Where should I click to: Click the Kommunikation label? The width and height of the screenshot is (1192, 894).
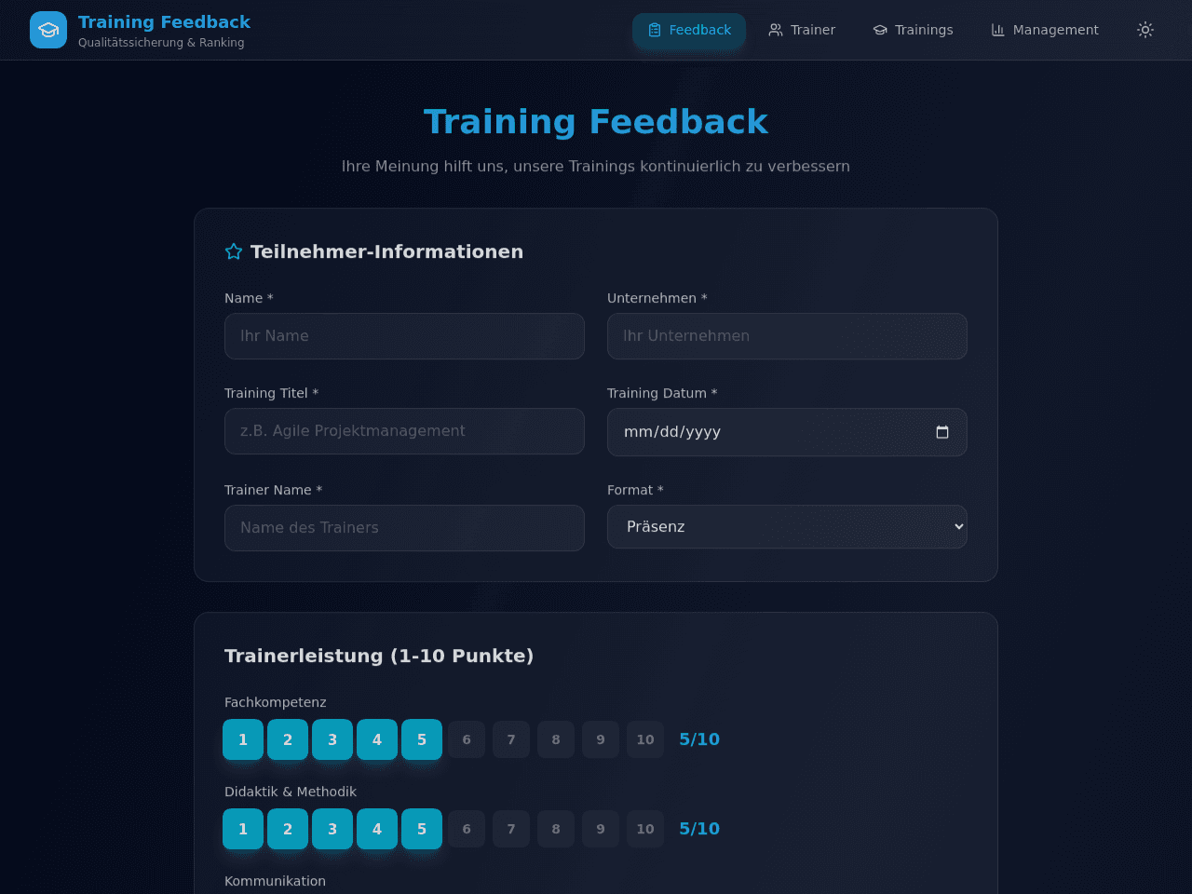pos(275,881)
